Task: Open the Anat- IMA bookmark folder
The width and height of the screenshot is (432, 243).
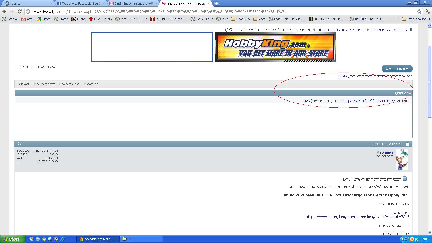Action: coord(240,19)
